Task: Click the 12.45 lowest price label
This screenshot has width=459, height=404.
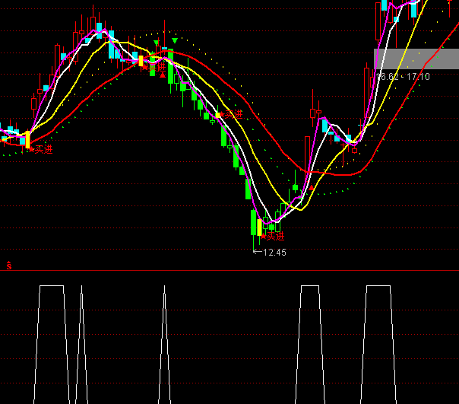Action: pyautogui.click(x=274, y=252)
